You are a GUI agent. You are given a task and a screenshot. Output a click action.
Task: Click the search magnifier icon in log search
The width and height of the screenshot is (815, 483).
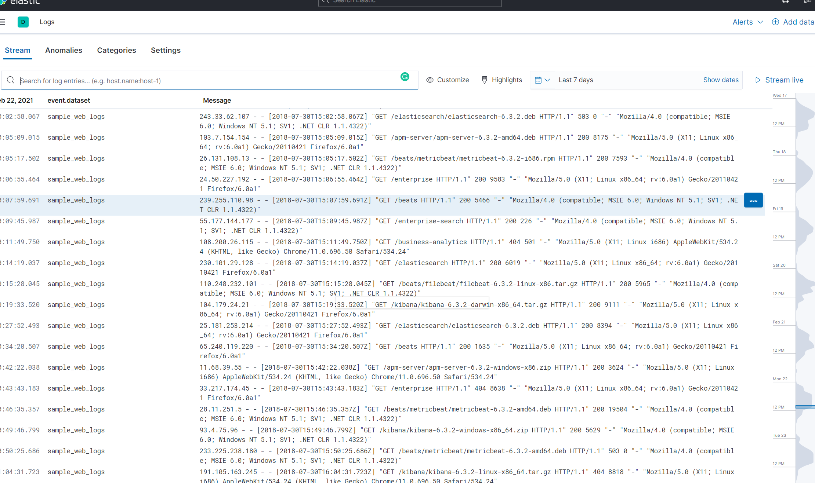(x=11, y=80)
